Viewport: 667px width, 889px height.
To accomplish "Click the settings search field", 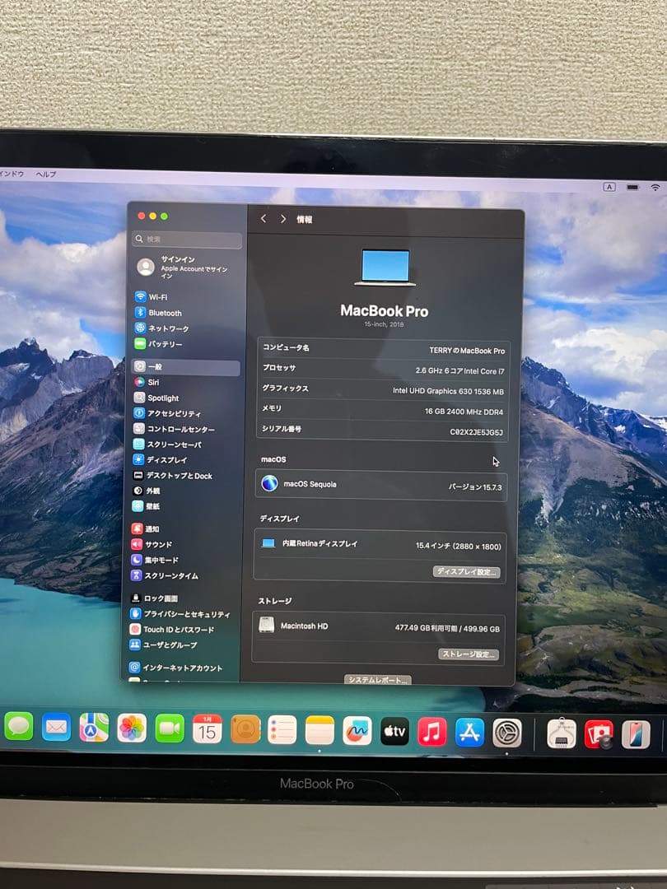I will [185, 240].
